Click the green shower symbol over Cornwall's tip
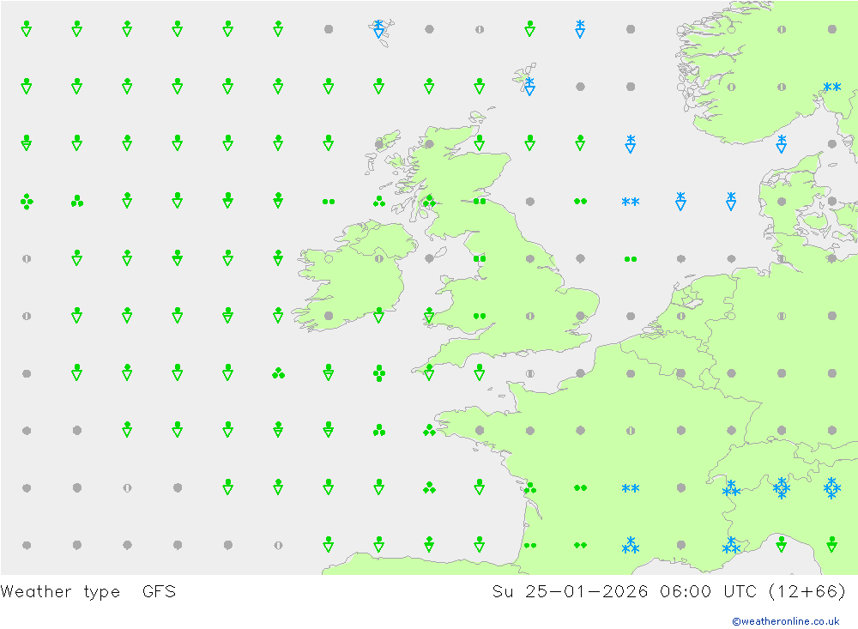This screenshot has height=629, width=858. click(x=429, y=373)
